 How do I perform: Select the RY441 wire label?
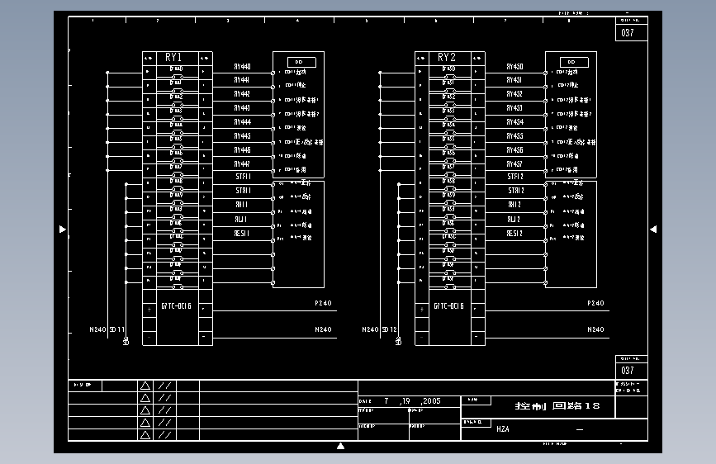click(x=242, y=80)
